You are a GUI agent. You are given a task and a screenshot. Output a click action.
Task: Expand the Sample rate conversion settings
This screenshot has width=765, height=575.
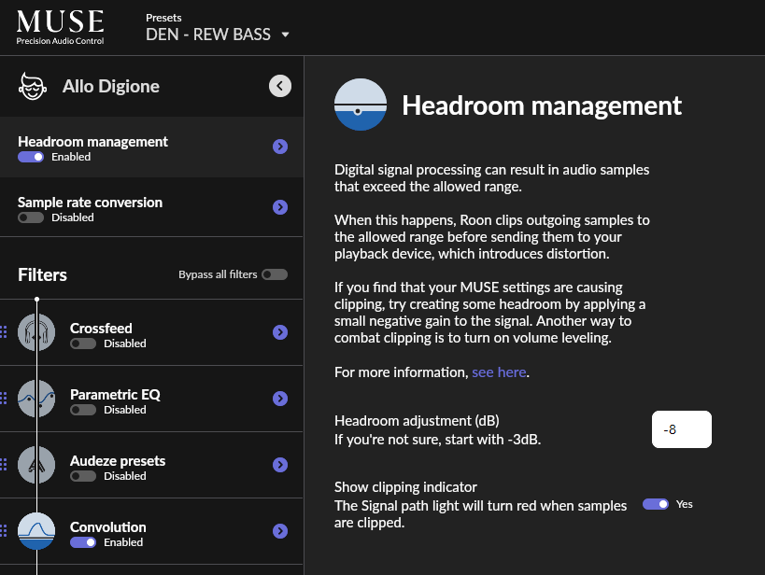[279, 206]
